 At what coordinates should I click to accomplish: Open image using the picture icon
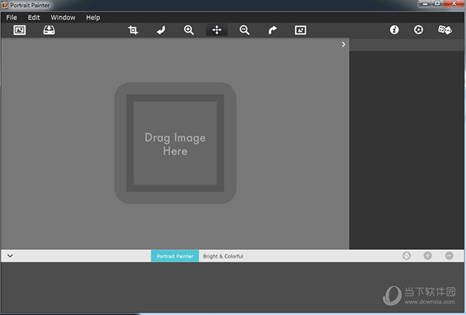[x=19, y=30]
